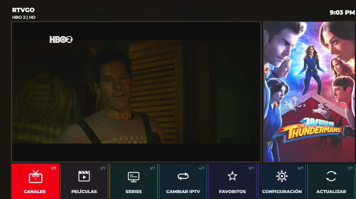Click the RTVGO title text
This screenshot has height=199, width=356.
(23, 10)
